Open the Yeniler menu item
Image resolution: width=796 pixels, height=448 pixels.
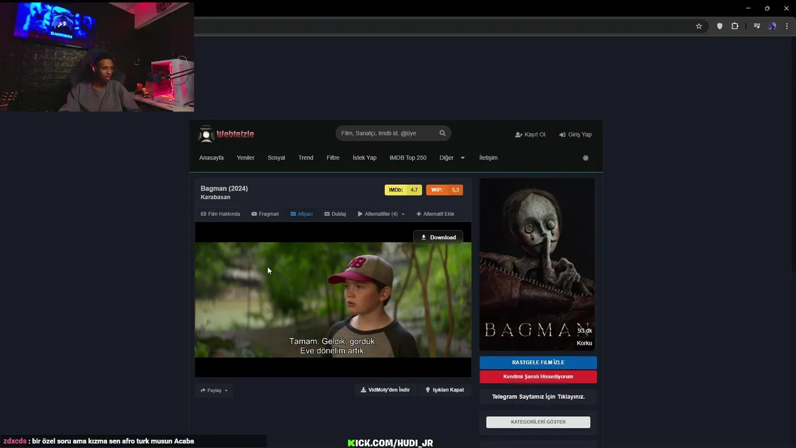(246, 157)
